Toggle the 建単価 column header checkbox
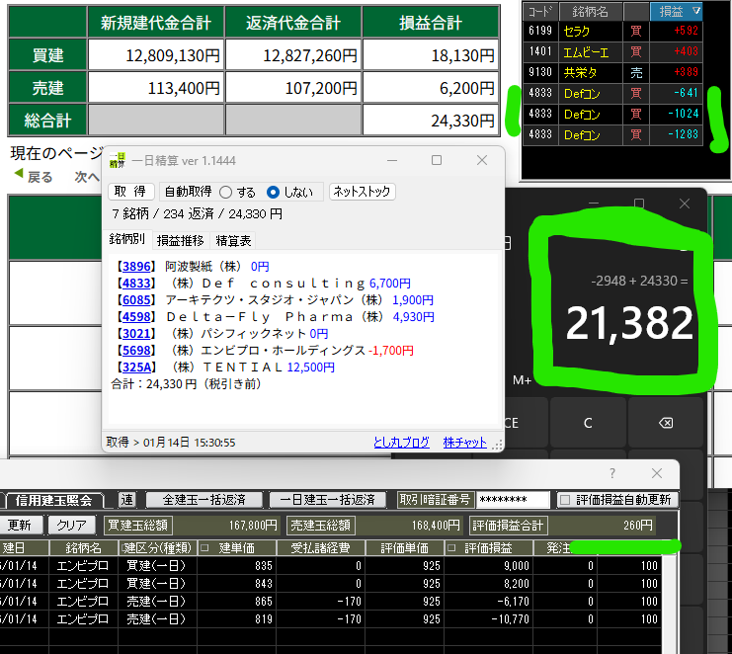 tap(204, 547)
